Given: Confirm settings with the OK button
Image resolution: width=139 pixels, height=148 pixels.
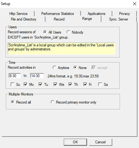Looking at the screenshot, I should pos(75,142).
